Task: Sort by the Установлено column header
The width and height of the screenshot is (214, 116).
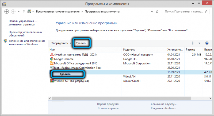Action: click(x=175, y=50)
